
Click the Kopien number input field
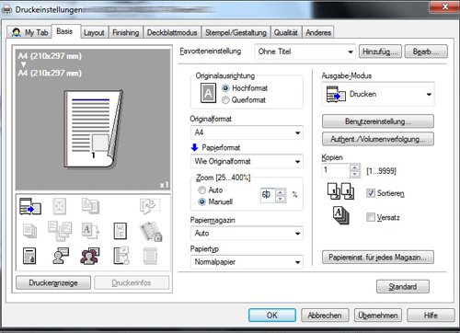coord(336,170)
